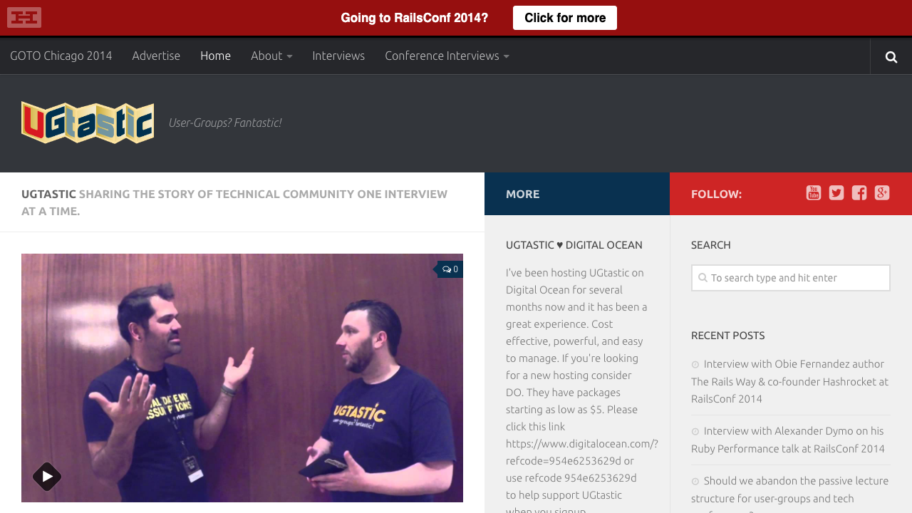Go to GOTO Chicago 2014 page

coord(61,56)
